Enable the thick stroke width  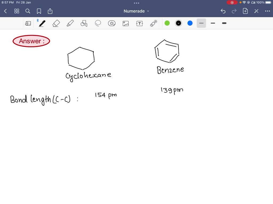click(x=224, y=23)
